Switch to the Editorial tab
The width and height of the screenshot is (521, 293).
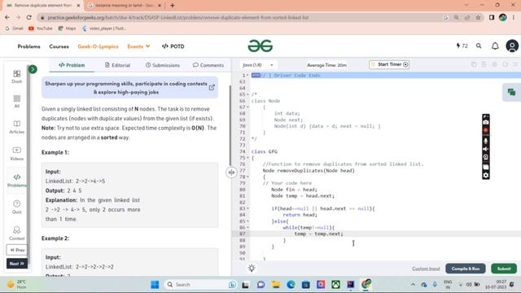(x=117, y=65)
